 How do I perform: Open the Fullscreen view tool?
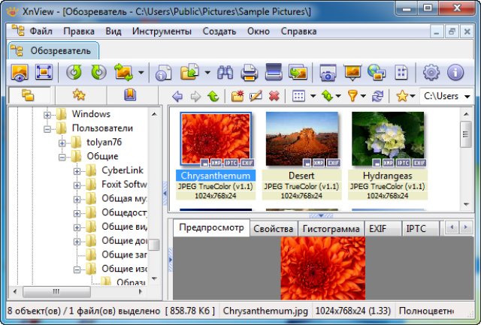coord(44,73)
